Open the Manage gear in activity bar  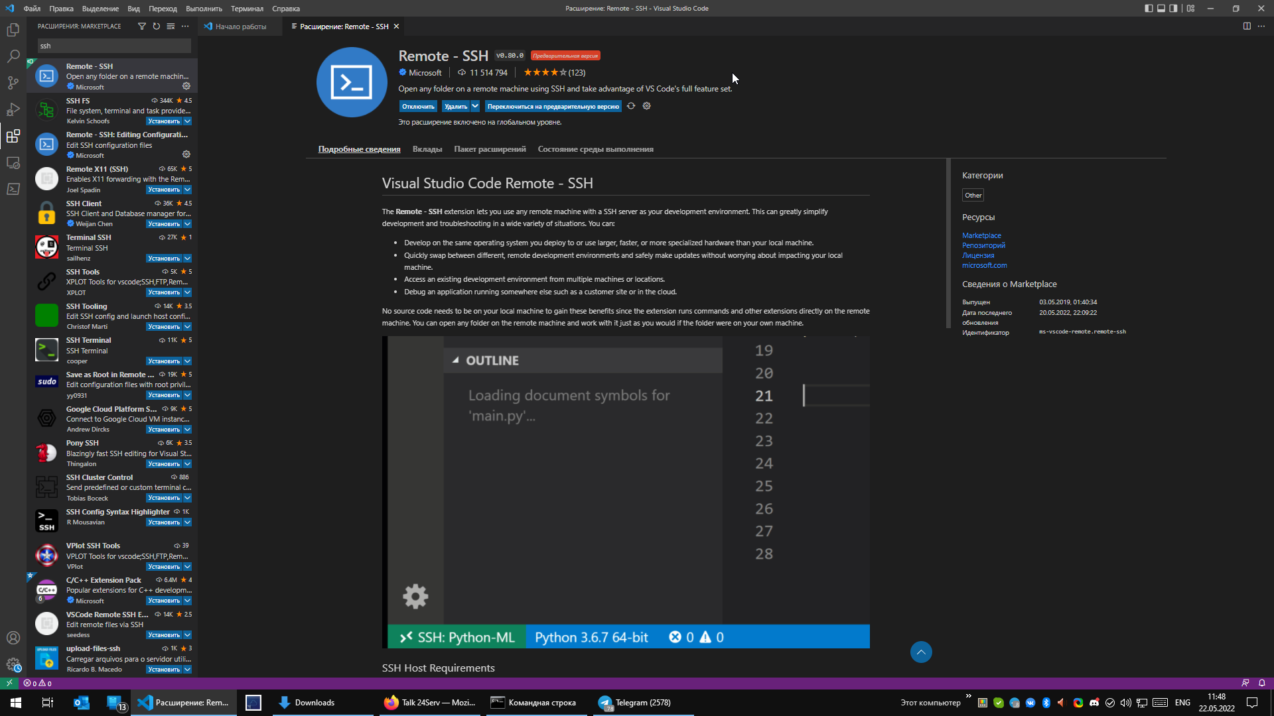13,664
